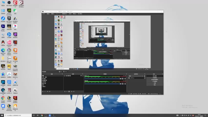This screenshot has height=117, width=208.
Task: Open the notification center on taskbar
Action: tap(205, 115)
